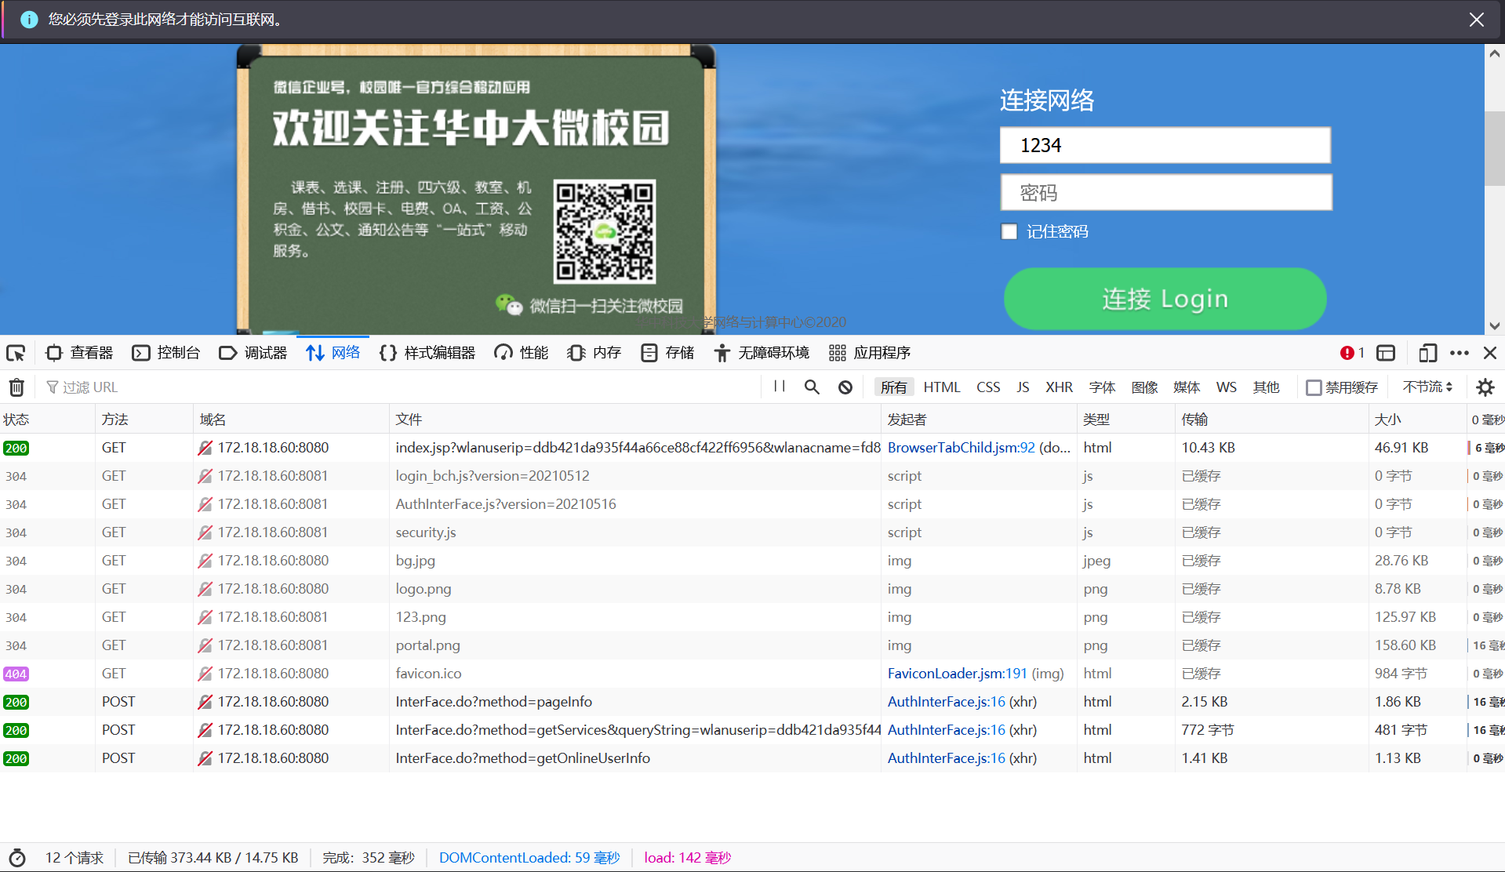The height and width of the screenshot is (872, 1505).
Task: Sort by the 传输 column header
Action: pyautogui.click(x=1271, y=420)
